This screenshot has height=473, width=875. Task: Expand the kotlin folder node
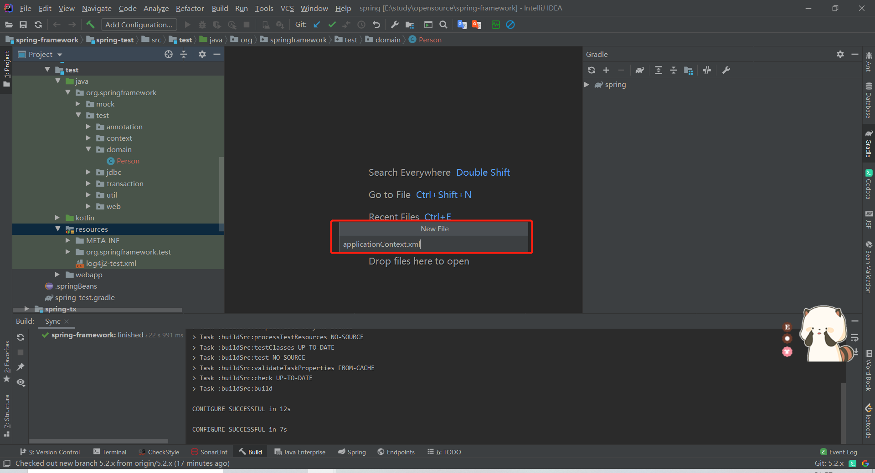click(57, 218)
